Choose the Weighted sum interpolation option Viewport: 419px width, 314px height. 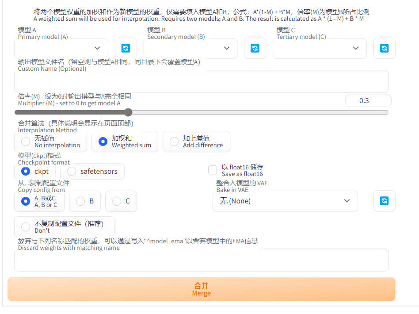pyautogui.click(x=103, y=142)
